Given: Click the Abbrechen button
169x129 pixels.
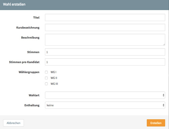Looking at the screenshot, I should pos(14,123).
